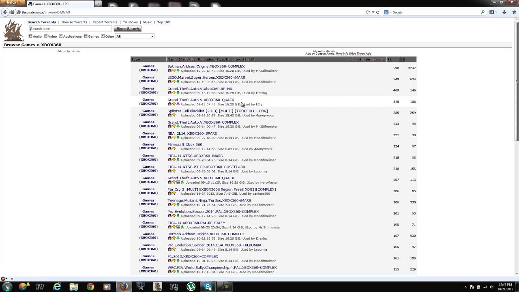
Task: Open the search engine selector dropdown
Action: pos(388,12)
